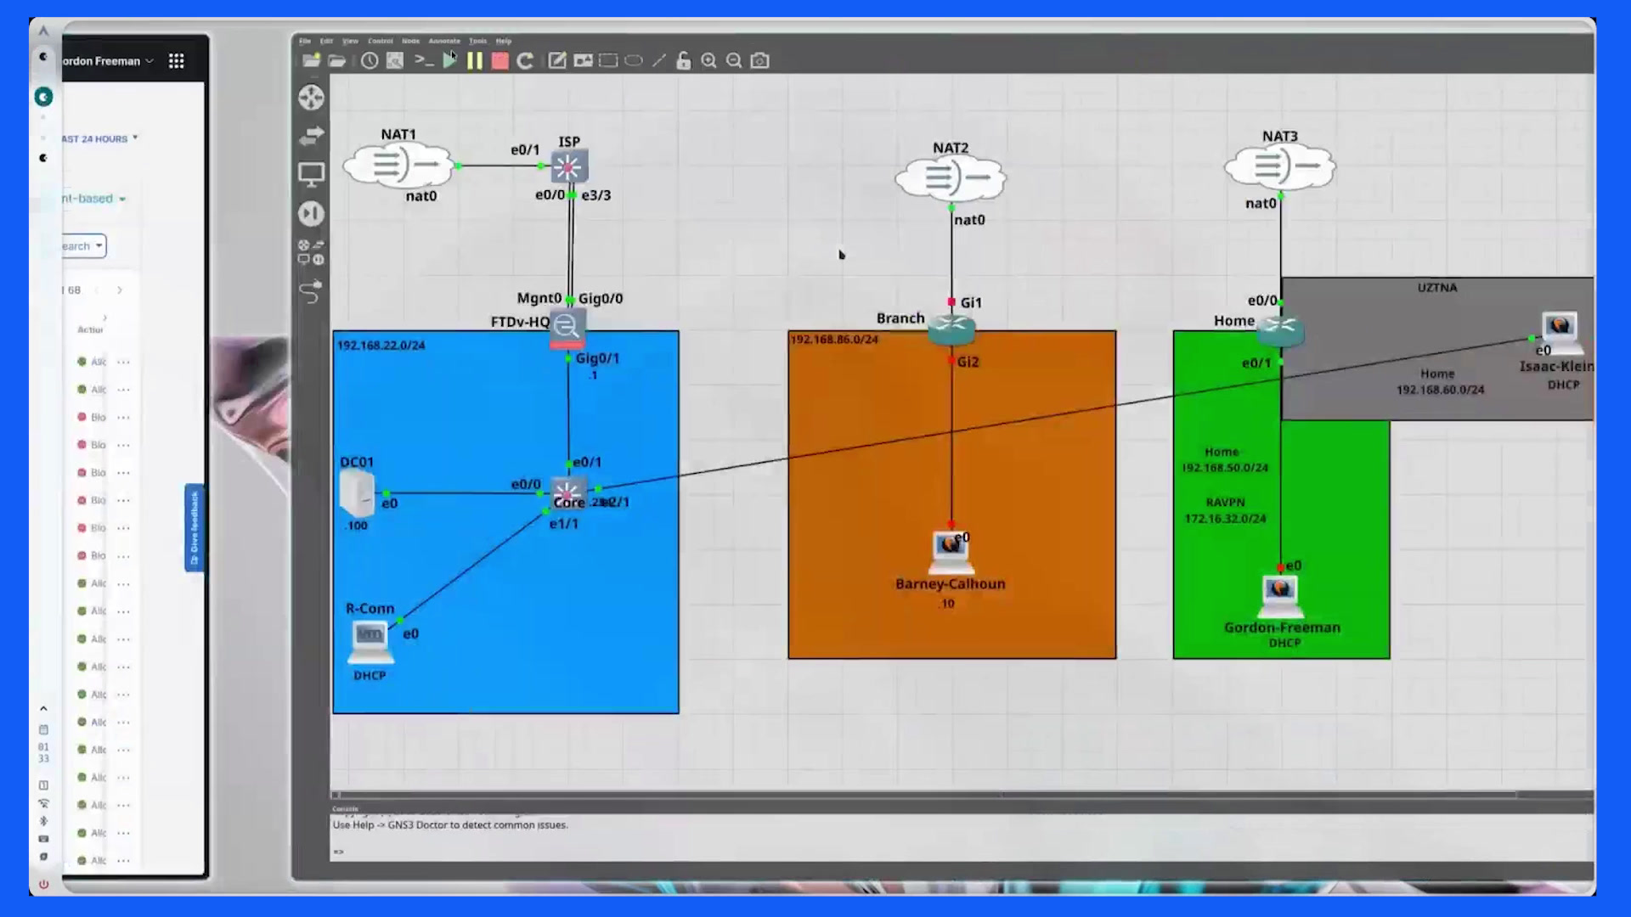The height and width of the screenshot is (917, 1631).
Task: Click the Insert picture icon
Action: click(583, 60)
